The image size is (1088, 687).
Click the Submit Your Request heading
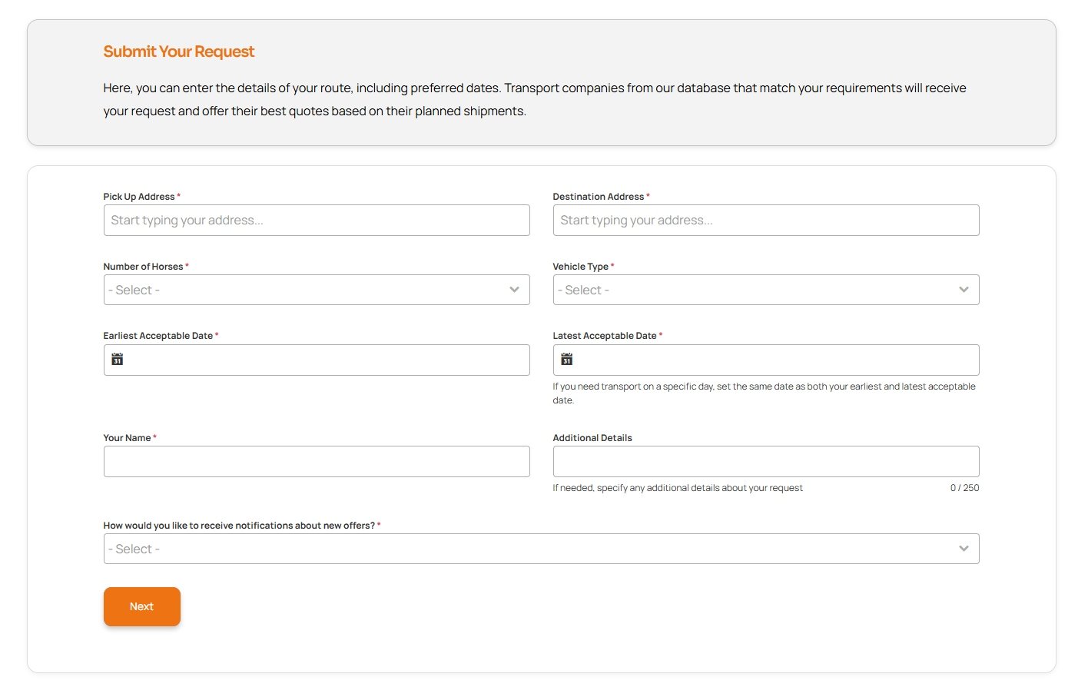coord(179,51)
